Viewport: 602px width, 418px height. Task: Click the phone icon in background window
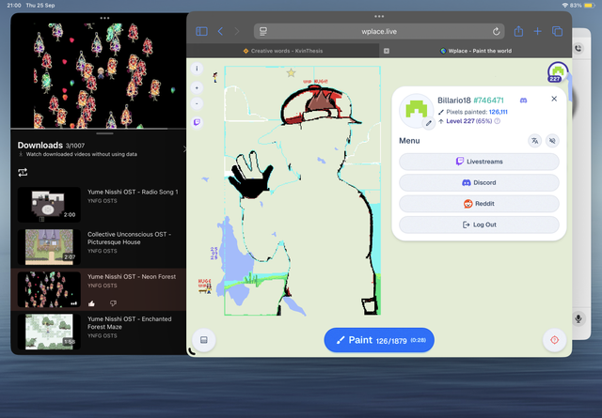point(578,48)
